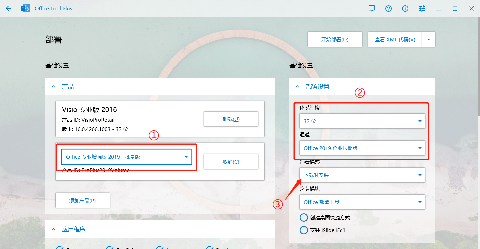
Task: Open the 部署模式 下载时安装 dropdown
Action: point(362,175)
